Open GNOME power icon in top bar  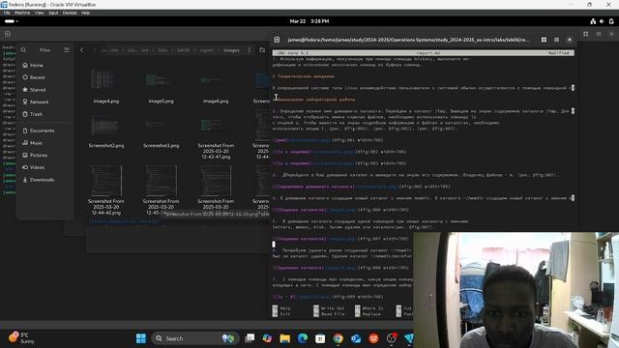pos(611,21)
